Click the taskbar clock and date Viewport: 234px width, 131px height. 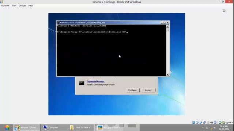224,128
